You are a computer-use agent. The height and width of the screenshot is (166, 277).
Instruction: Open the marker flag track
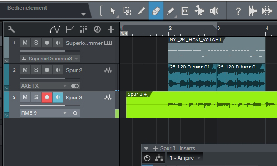(x=69, y=29)
